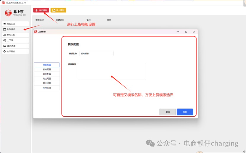Viewport: 246px width, 153px height.
Task: Switch to the 图片视频 tab
Action: click(47, 83)
